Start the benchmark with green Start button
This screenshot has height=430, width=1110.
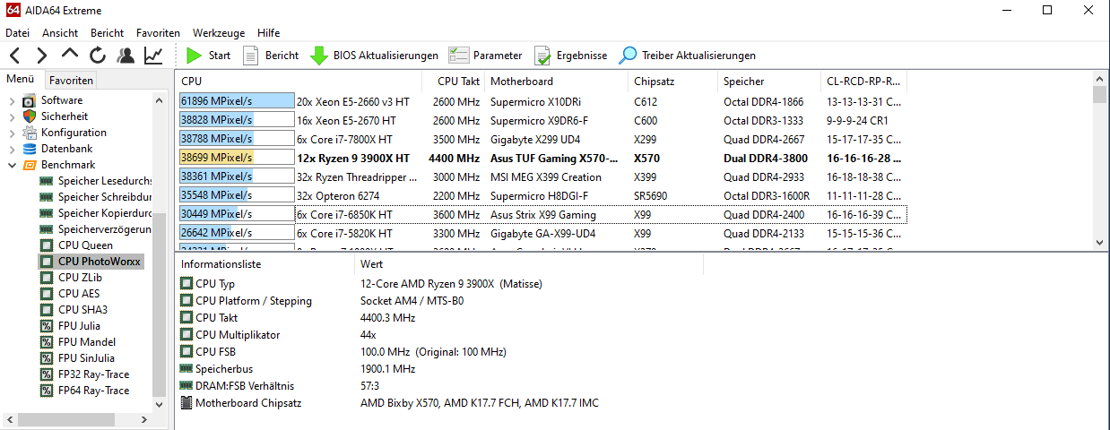(x=208, y=56)
